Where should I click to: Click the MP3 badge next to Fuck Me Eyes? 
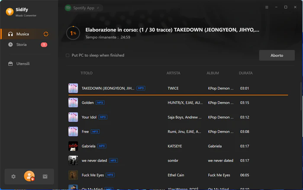[110, 175]
